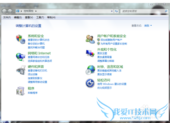The image size is (170, 123).
Task: Click 为所有用户设置家长控制 link
Action: pyautogui.click(x=114, y=44)
